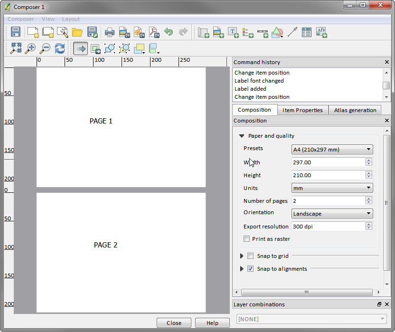The height and width of the screenshot is (332, 395).
Task: Select the Add new map tool
Action: 204,32
